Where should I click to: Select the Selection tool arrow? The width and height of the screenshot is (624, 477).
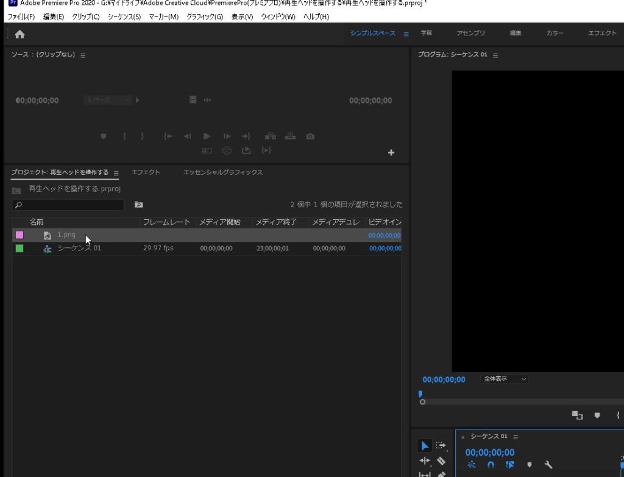[425, 446]
